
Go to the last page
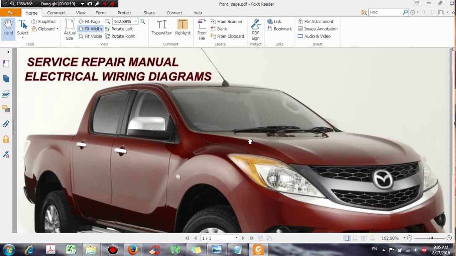pyautogui.click(x=252, y=238)
